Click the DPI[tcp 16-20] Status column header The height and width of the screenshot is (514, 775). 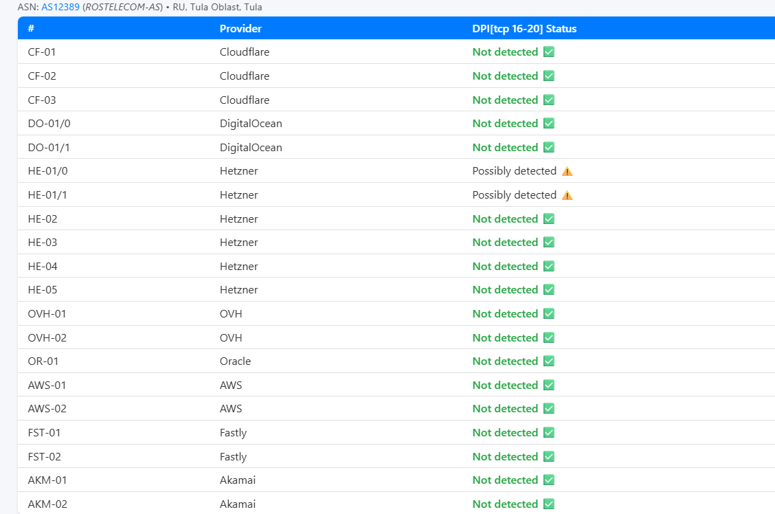524,29
